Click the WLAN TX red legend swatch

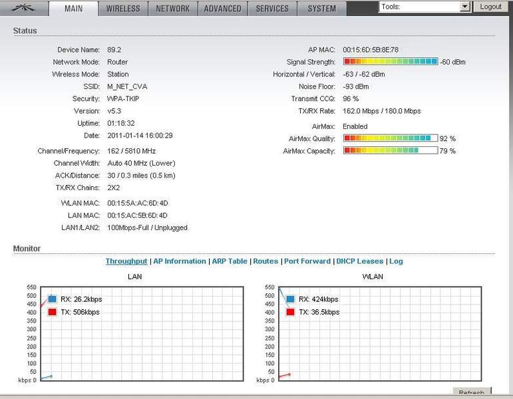(x=290, y=312)
